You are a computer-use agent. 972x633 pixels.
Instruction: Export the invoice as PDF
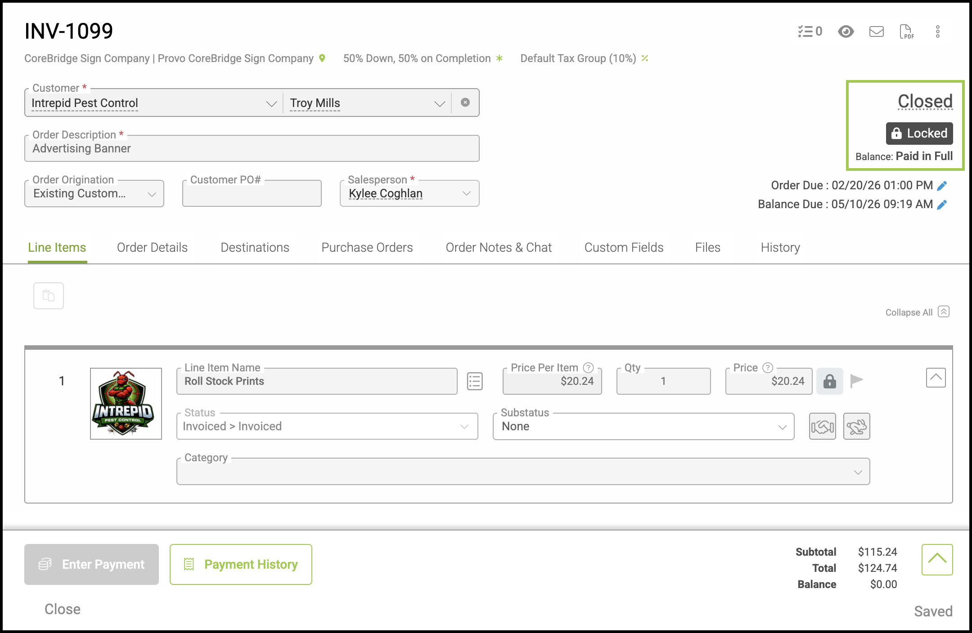tap(907, 31)
